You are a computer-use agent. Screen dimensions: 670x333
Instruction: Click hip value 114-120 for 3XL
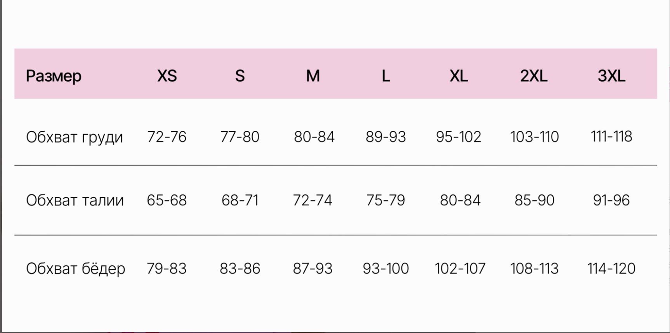pyautogui.click(x=611, y=269)
